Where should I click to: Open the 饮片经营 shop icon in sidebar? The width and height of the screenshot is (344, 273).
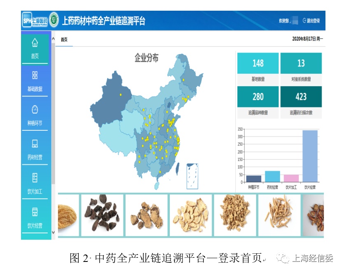point(35,212)
